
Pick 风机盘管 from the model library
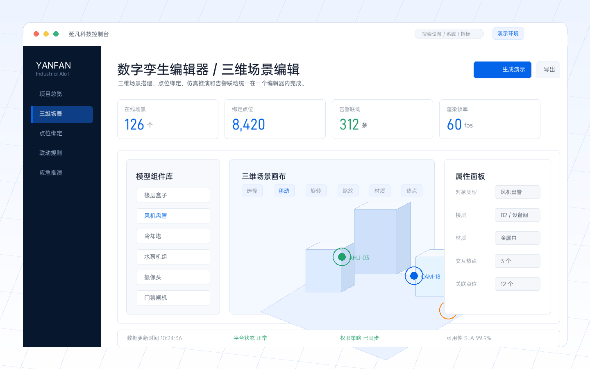pyautogui.click(x=173, y=216)
